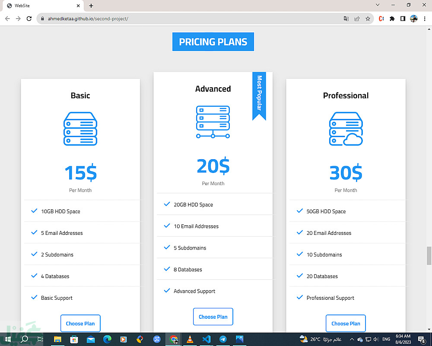This screenshot has height=346, width=432.
Task: Select the '5 Email Addresses' feature text
Action: (62, 233)
